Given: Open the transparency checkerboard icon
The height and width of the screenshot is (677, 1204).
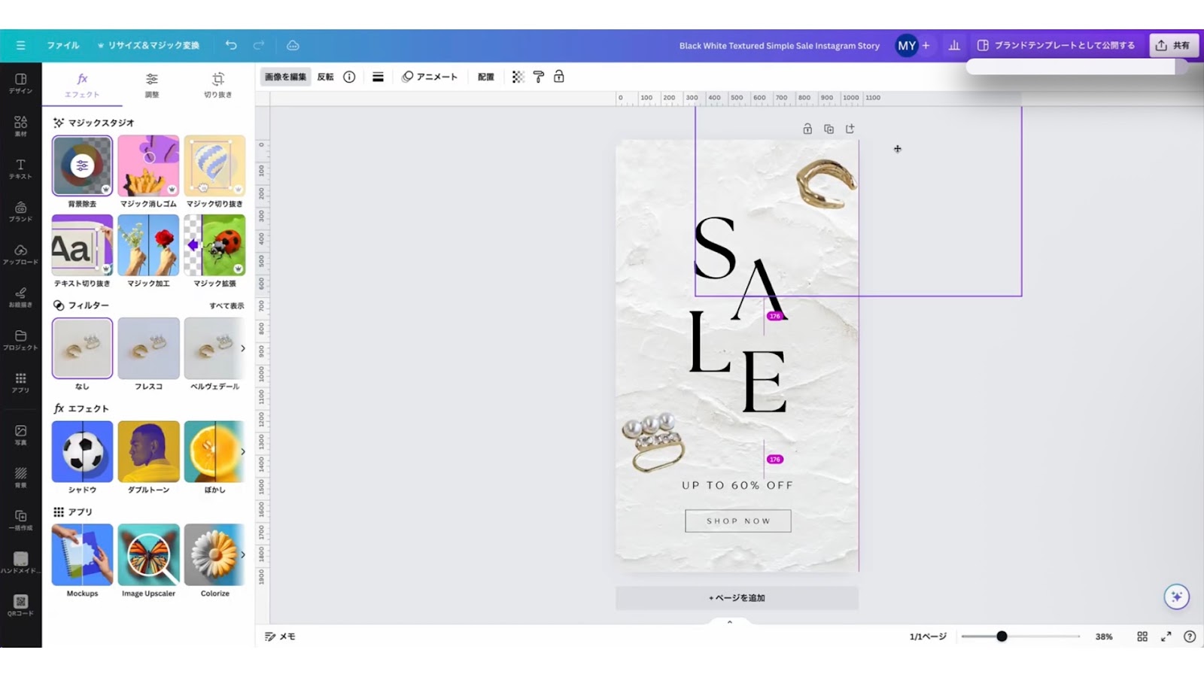Looking at the screenshot, I should point(518,77).
